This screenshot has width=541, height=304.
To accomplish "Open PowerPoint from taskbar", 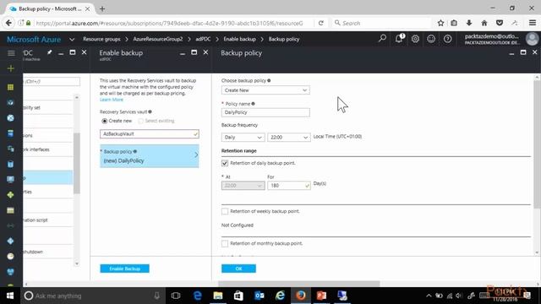I will [321, 296].
